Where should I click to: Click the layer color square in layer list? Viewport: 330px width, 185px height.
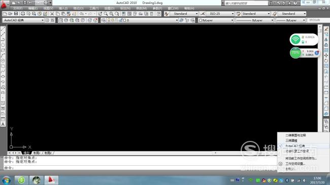click(x=124, y=20)
